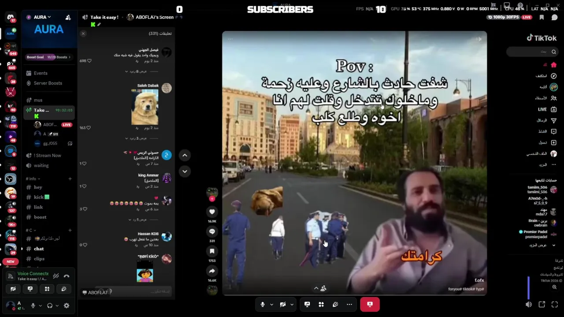
Task: Click share screen button in voice panel
Action: (x=30, y=289)
